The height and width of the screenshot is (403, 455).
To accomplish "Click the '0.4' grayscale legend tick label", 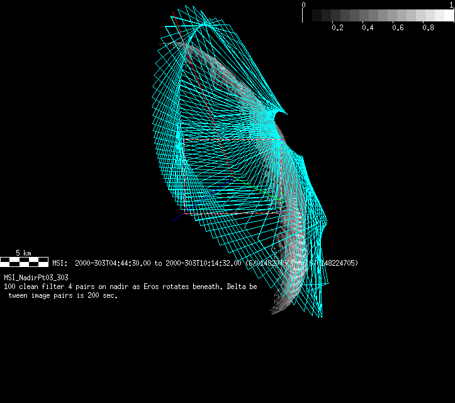I will pyautogui.click(x=368, y=28).
